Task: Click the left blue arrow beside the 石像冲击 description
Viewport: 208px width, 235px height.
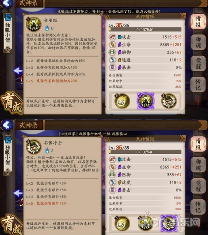Action: [x=18, y=193]
